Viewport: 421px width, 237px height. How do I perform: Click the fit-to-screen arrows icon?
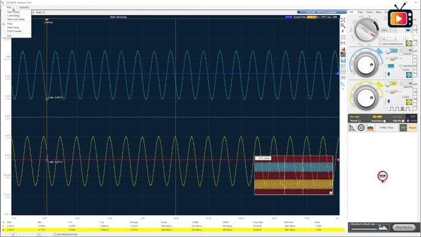(343, 20)
